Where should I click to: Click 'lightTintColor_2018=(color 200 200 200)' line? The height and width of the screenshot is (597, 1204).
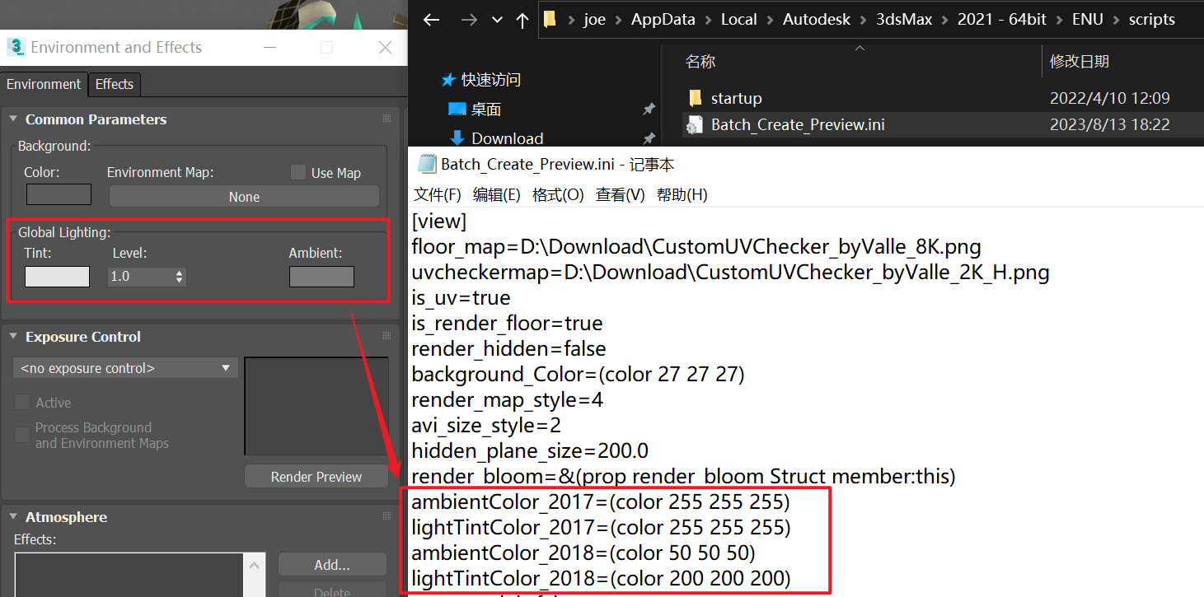tap(601, 578)
